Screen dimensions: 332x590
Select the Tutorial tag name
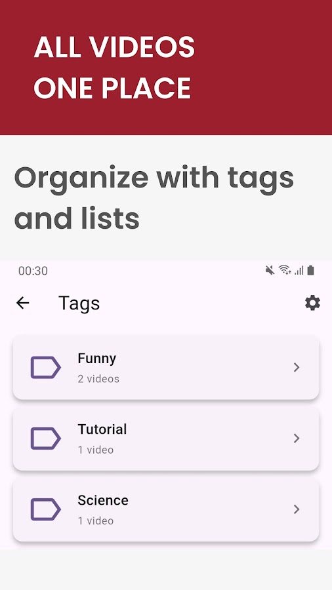pyautogui.click(x=102, y=429)
